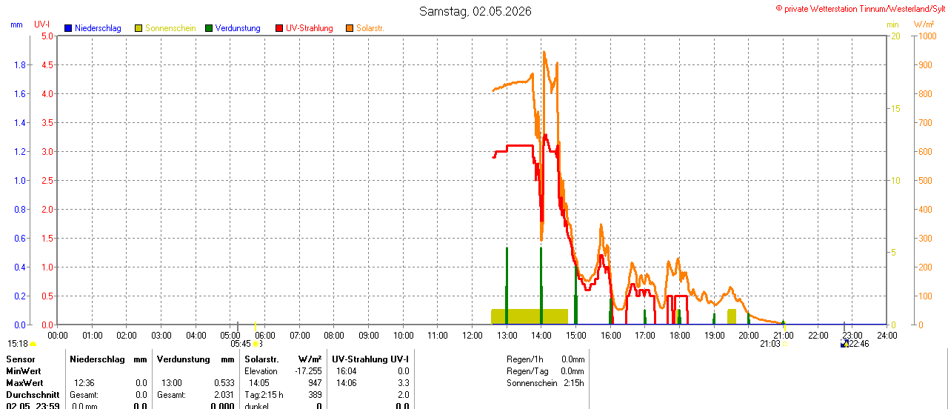
Task: Click the green Verdunstung legend swatch
Action: point(209,28)
